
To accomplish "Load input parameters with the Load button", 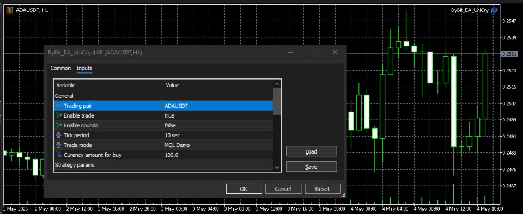I will tap(311, 151).
